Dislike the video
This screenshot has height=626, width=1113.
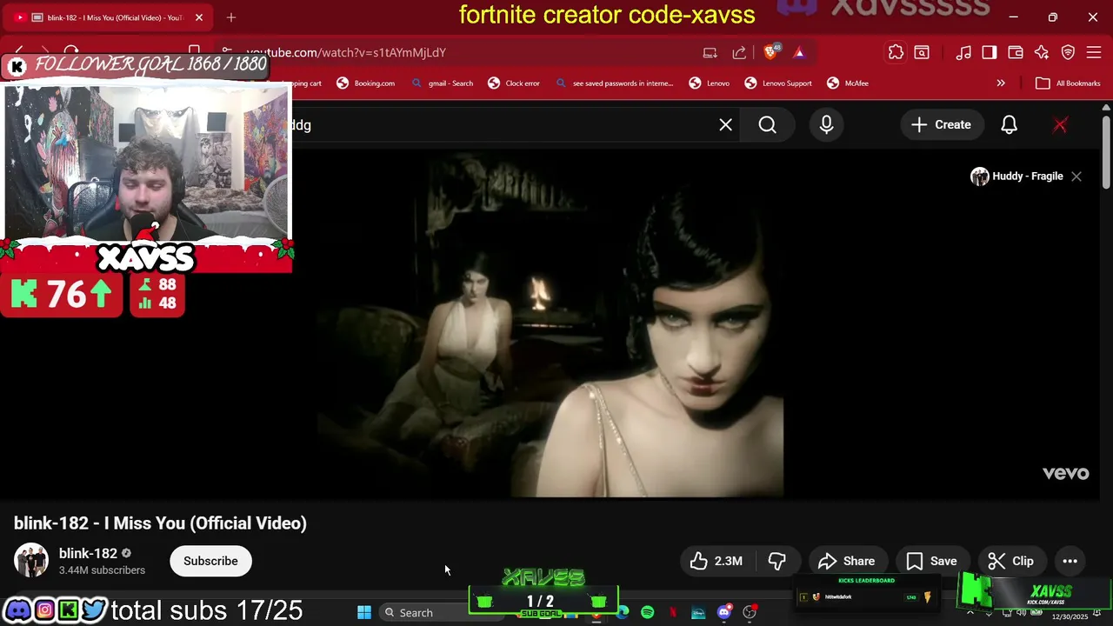tap(777, 561)
